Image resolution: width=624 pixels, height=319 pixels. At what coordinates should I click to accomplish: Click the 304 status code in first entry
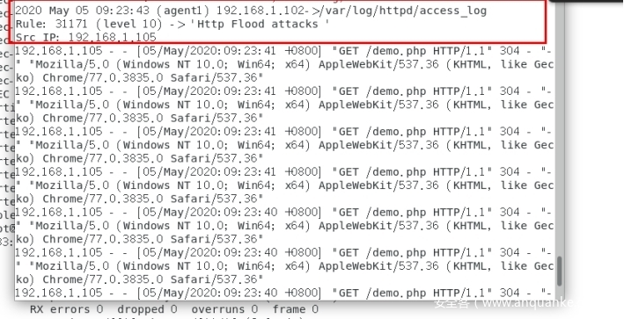(x=510, y=51)
